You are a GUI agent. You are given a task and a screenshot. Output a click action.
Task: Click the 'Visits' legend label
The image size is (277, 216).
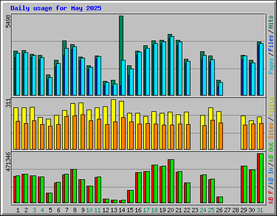click(x=271, y=106)
